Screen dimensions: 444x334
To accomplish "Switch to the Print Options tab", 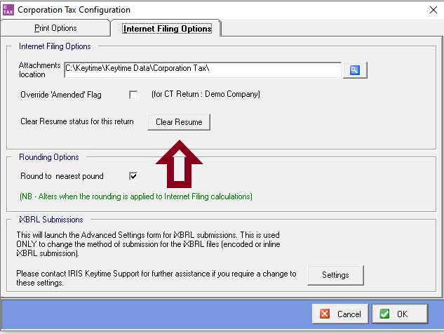I will (55, 28).
